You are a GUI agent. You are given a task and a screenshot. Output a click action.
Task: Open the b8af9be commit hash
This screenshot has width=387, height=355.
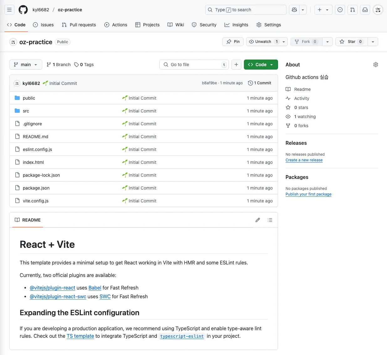click(x=209, y=83)
